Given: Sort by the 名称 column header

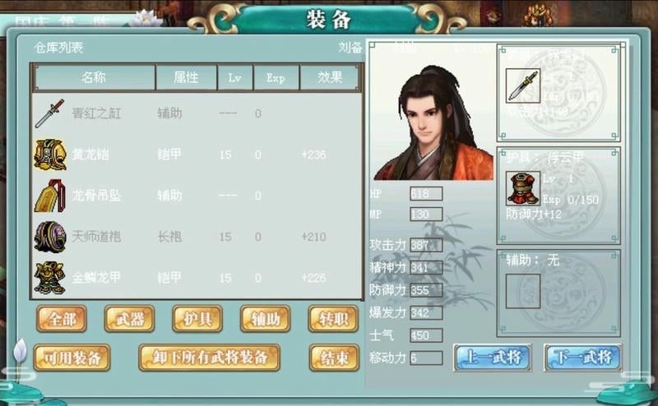Looking at the screenshot, I should (94, 77).
